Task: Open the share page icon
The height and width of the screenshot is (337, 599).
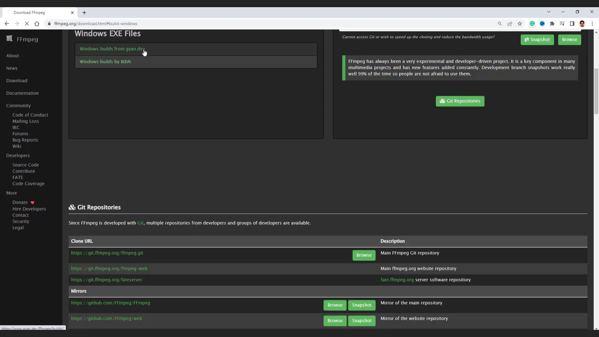Action: click(510, 24)
